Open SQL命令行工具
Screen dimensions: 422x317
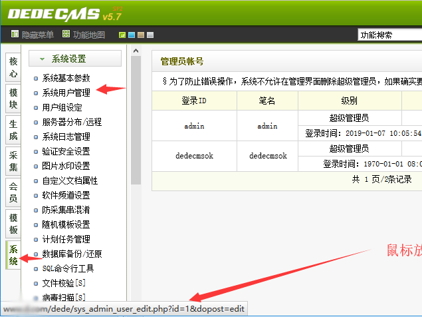click(68, 268)
